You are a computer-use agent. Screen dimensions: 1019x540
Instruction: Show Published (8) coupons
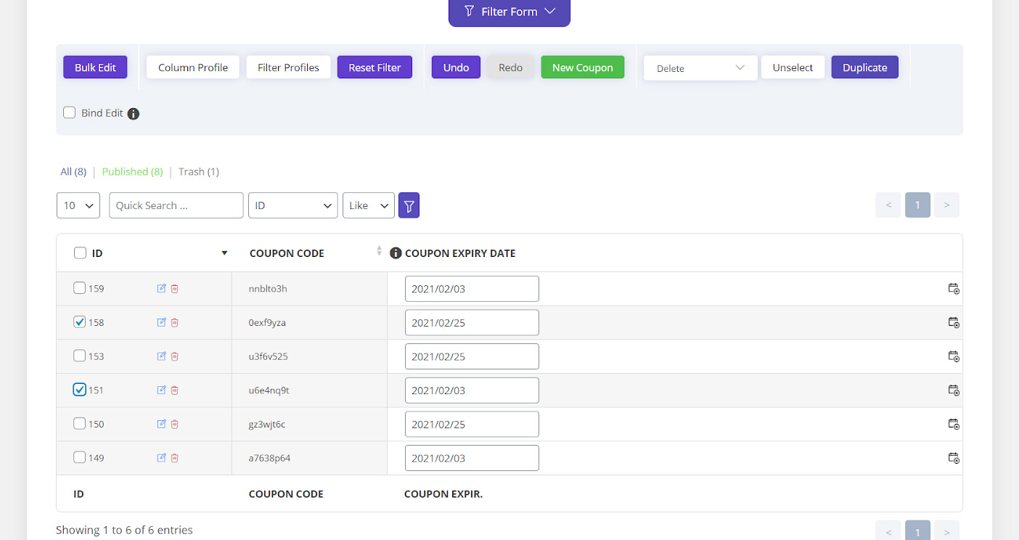132,172
